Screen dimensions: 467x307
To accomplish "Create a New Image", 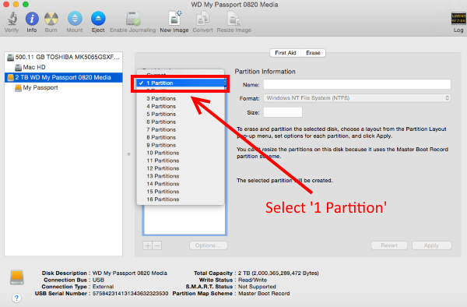I will (x=174, y=19).
